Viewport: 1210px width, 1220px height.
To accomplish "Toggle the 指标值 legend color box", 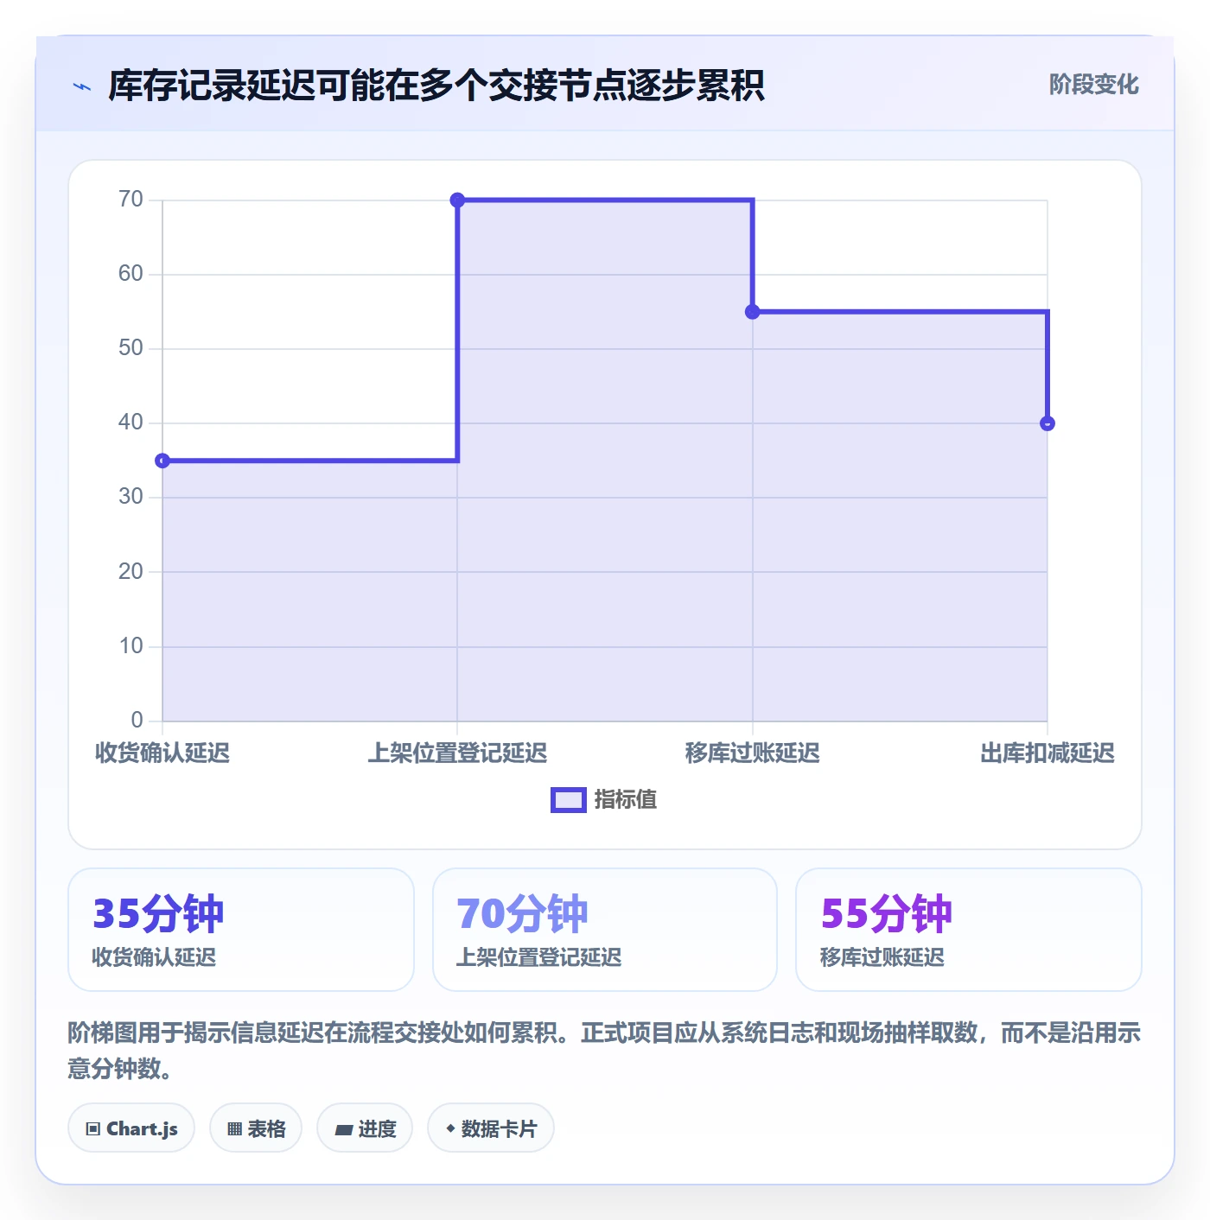I will pos(569,800).
